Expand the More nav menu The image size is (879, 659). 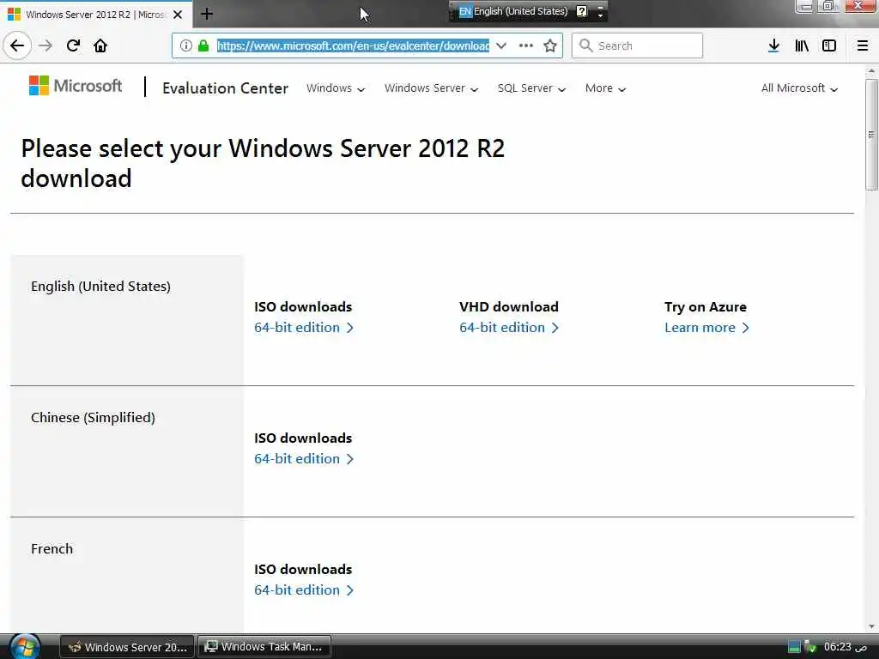click(605, 88)
